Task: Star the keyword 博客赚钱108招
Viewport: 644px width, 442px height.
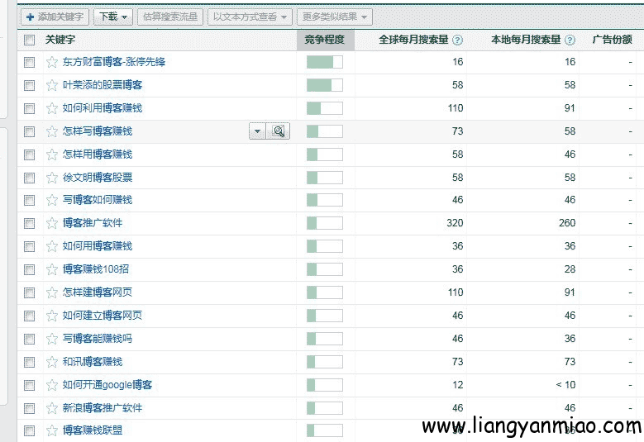Action: coord(52,269)
